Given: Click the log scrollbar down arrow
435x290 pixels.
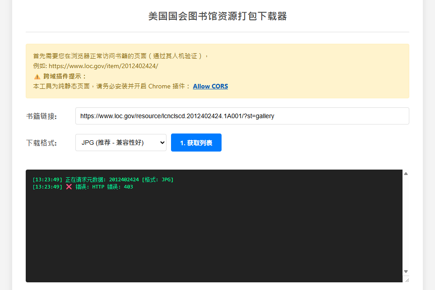Looking at the screenshot, I should [406, 271].
